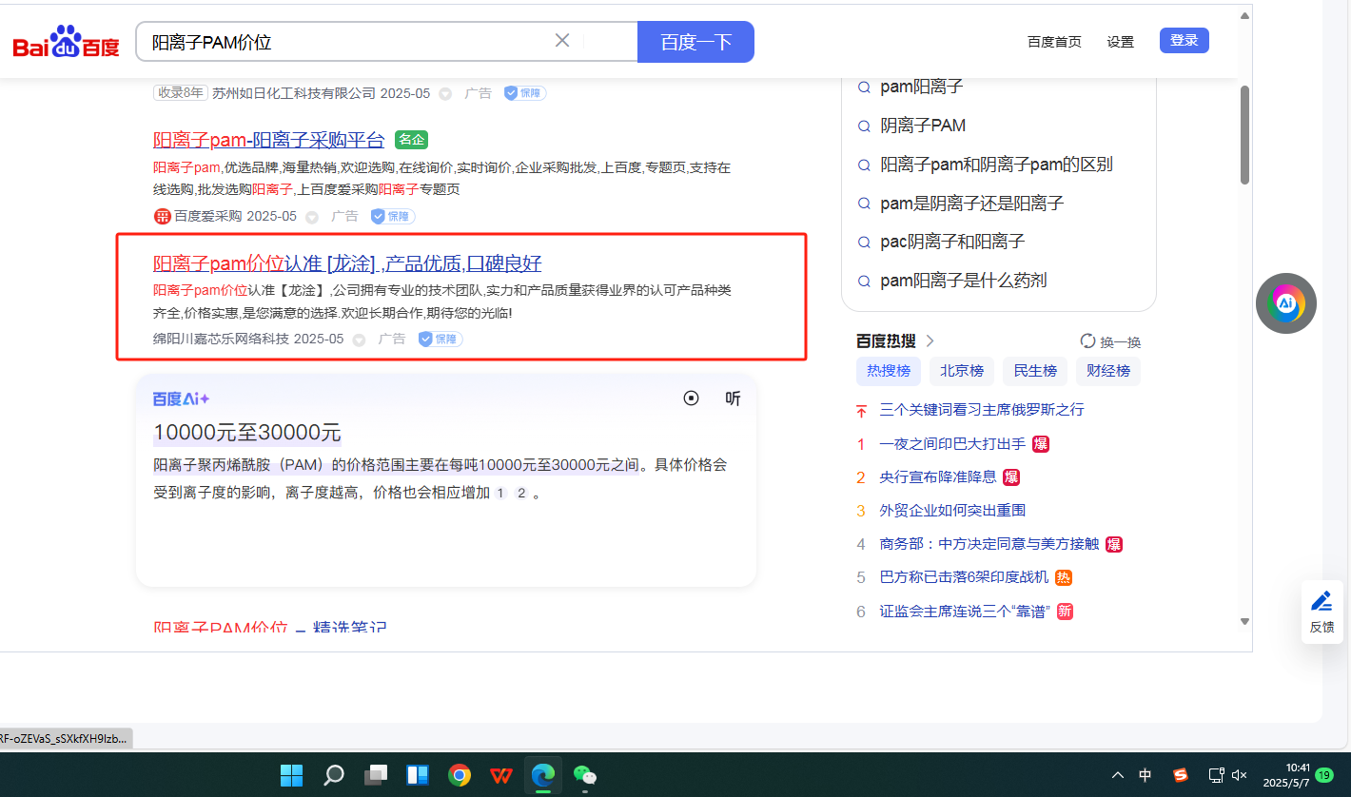Expand the dropdown arrow beside 绵阳川嘉芯乐网络科技 date

(359, 340)
